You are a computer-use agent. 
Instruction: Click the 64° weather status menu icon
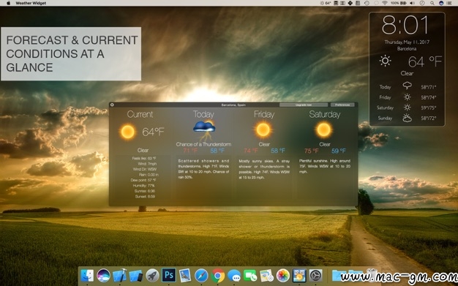point(325,3)
